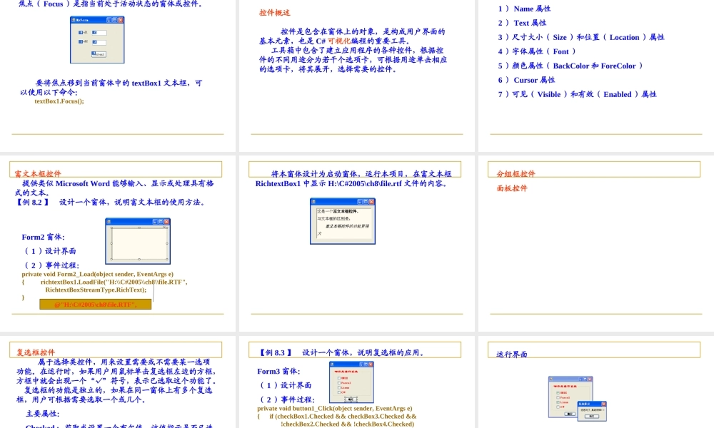
Task: Click the '【例 8.3】' example line
Action: 341,352
